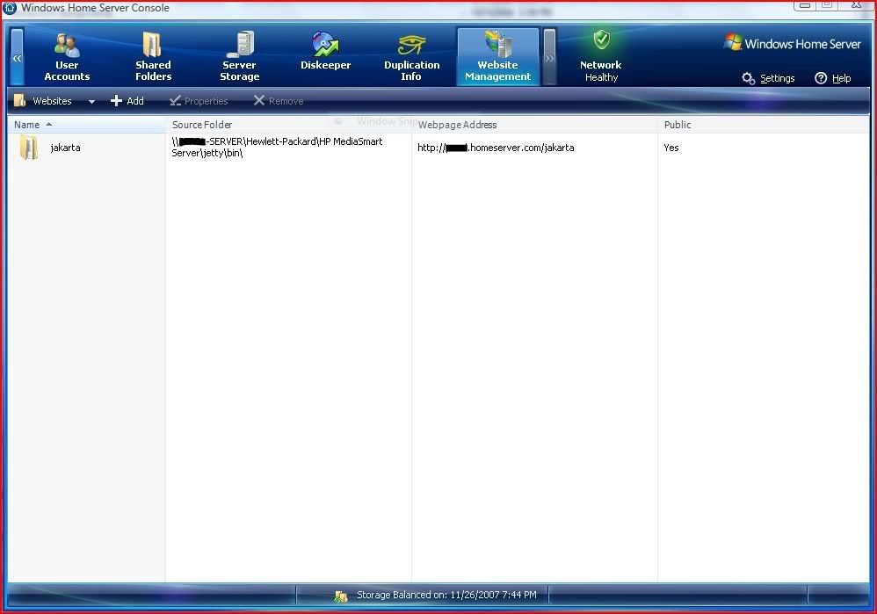Close the Windows Home Server Console window
The width and height of the screenshot is (877, 614).
click(856, 5)
